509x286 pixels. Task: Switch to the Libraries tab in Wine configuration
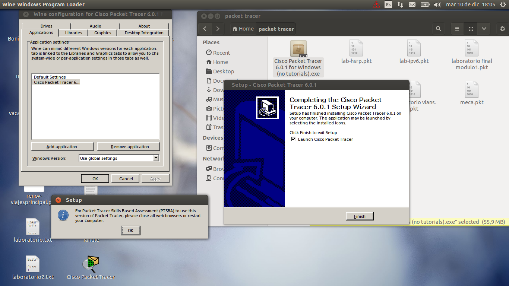(x=73, y=32)
